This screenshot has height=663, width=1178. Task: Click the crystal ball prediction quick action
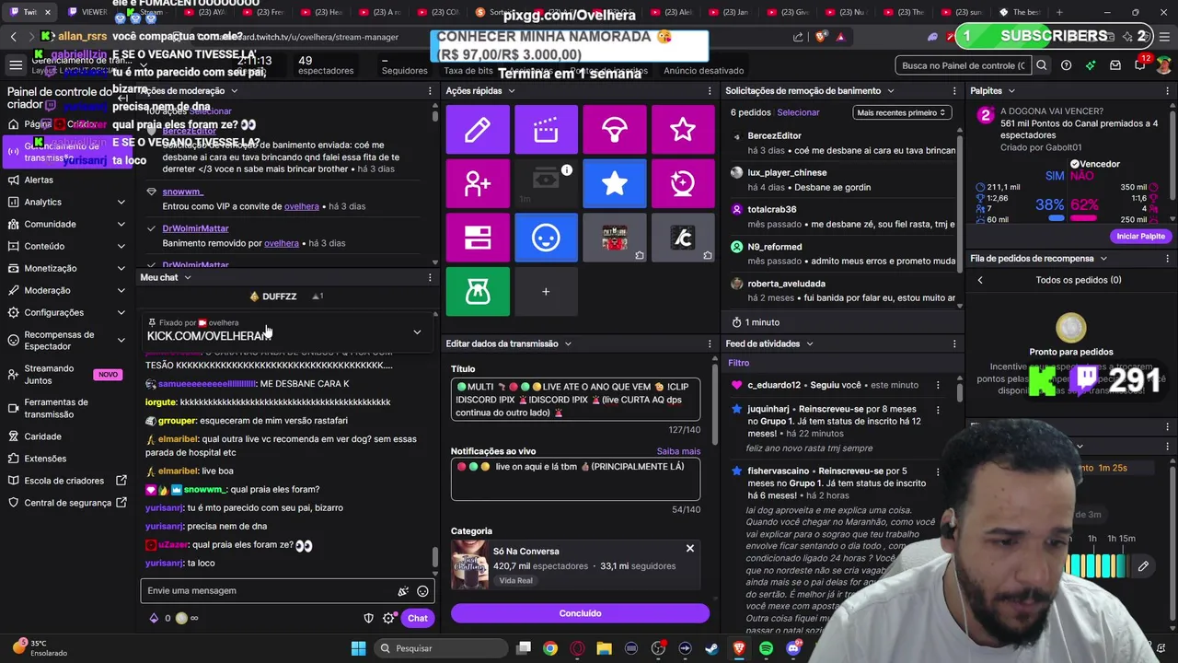coord(682,183)
